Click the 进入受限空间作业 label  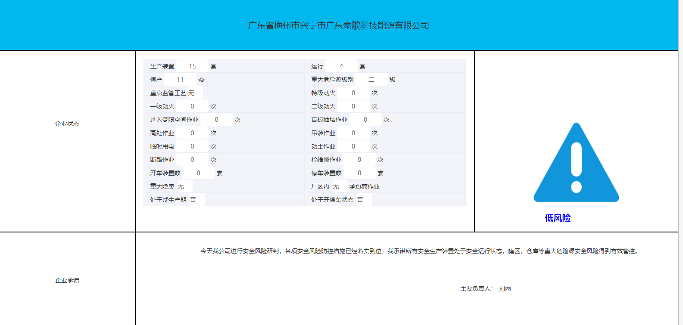[174, 120]
